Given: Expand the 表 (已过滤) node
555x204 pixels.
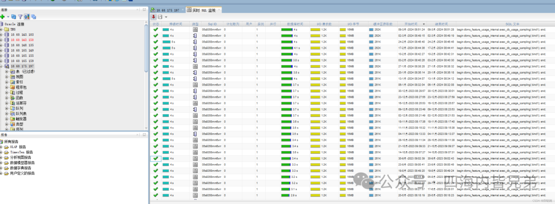Looking at the screenshot, I should (7, 72).
